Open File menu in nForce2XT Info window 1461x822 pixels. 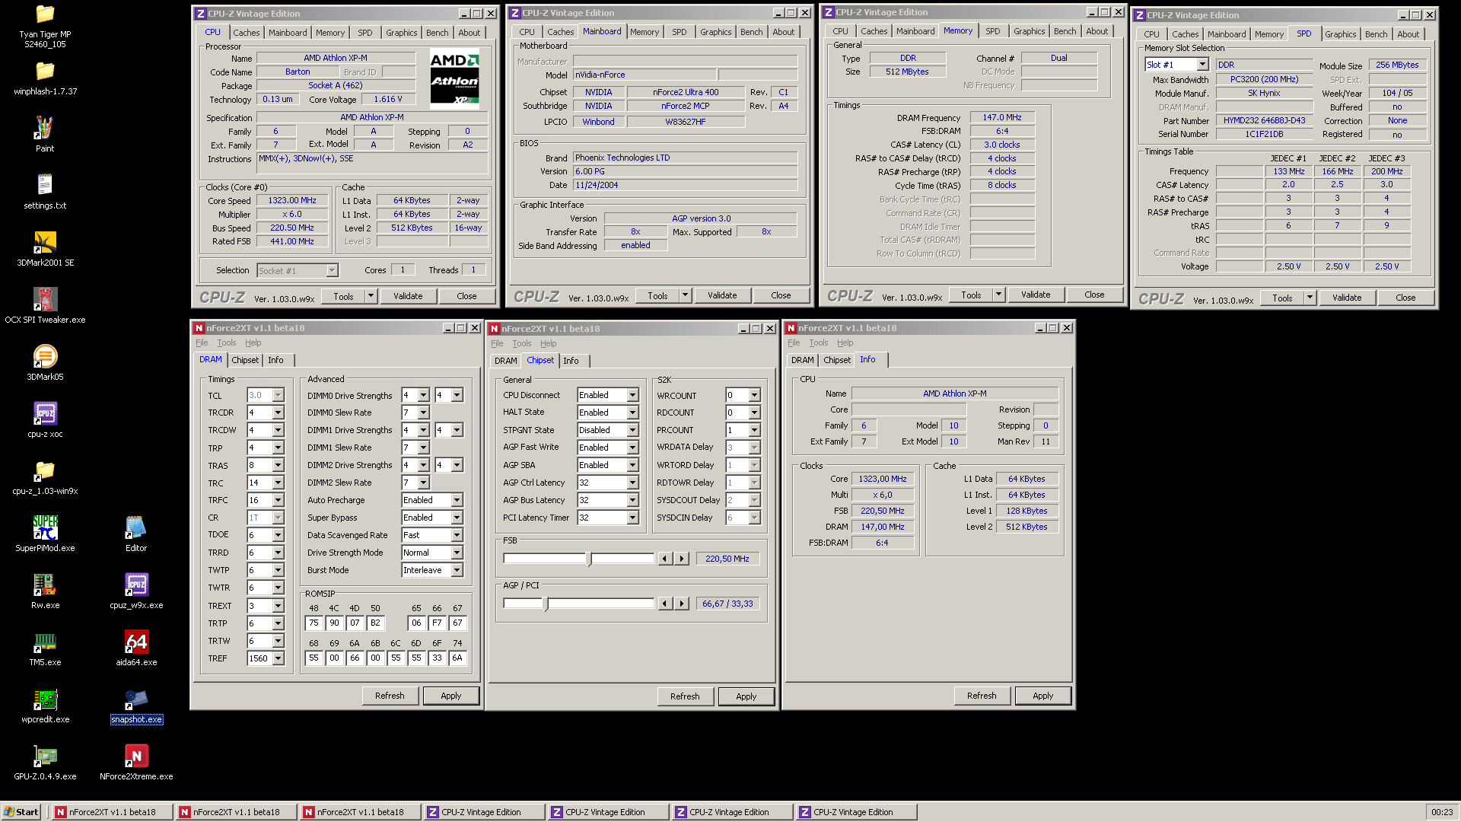[794, 342]
